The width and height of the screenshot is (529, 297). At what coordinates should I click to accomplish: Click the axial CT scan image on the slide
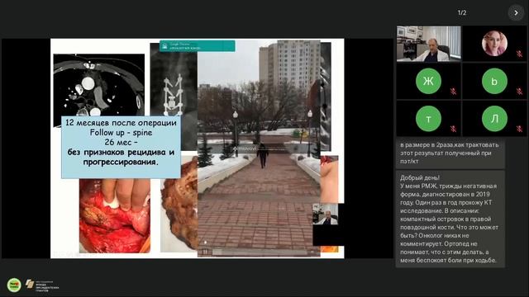click(x=99, y=85)
